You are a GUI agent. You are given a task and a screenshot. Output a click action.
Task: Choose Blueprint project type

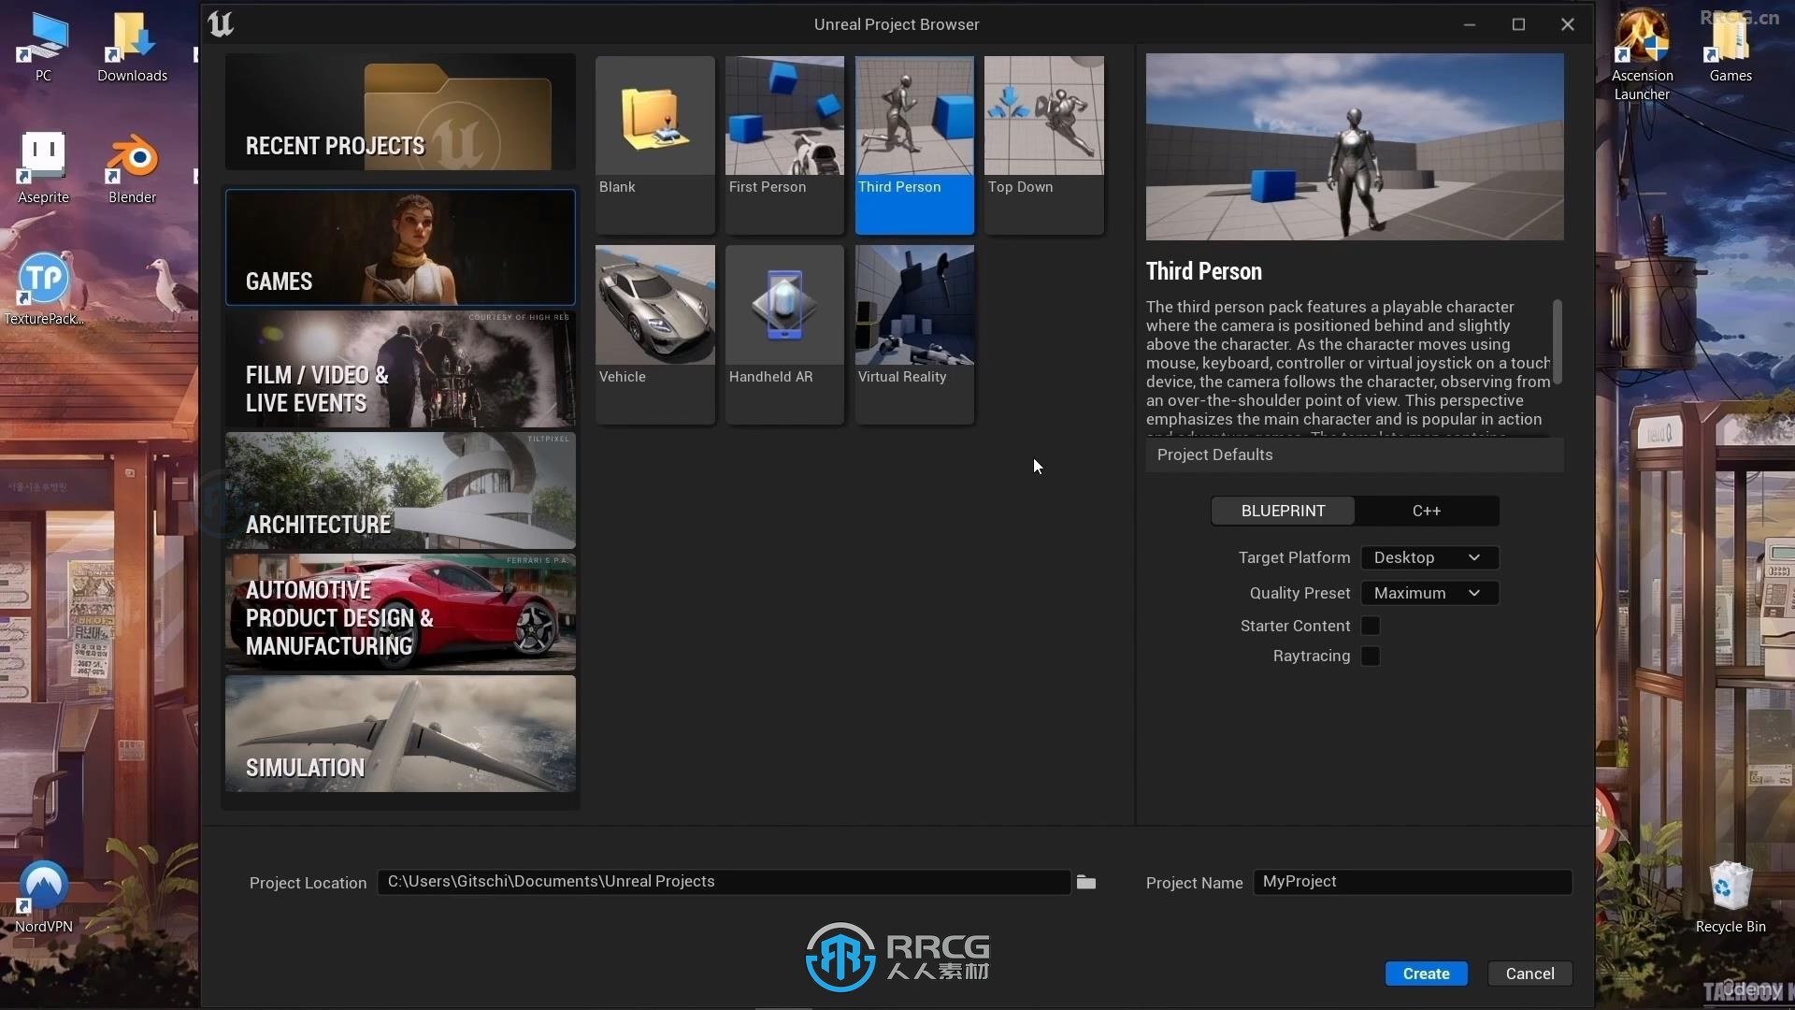pos(1283,511)
